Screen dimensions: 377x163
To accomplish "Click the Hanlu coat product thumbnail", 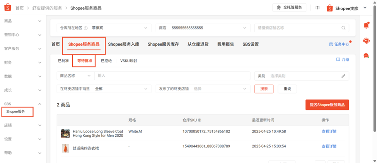I will pos(65,134).
